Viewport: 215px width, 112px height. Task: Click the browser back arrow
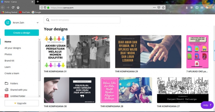coord(3,8)
